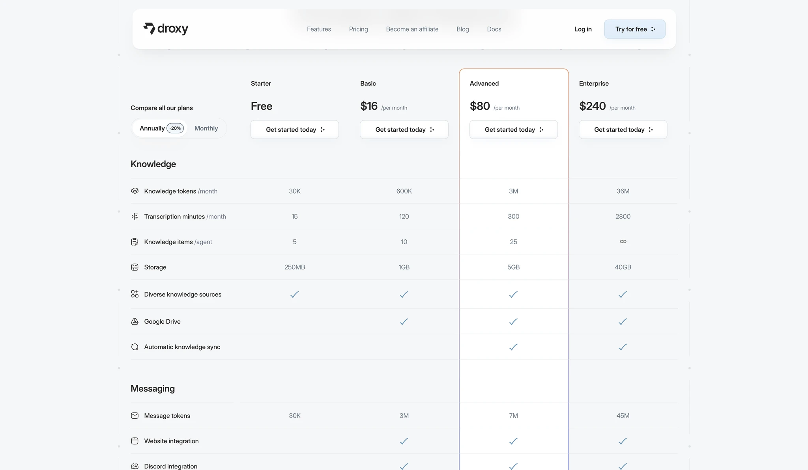The height and width of the screenshot is (470, 808).
Task: Open the Features nav item
Action: [x=319, y=29]
